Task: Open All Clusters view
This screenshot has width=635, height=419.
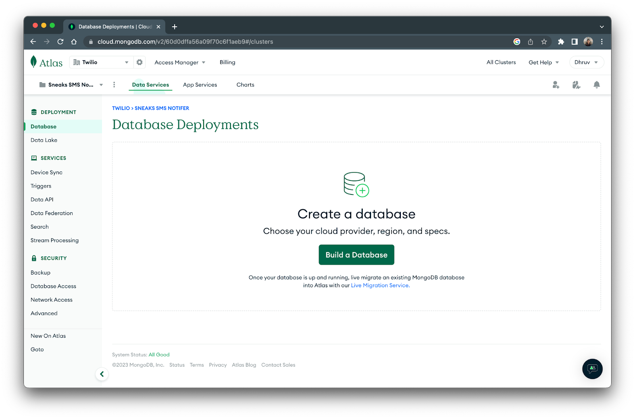Action: pos(501,62)
